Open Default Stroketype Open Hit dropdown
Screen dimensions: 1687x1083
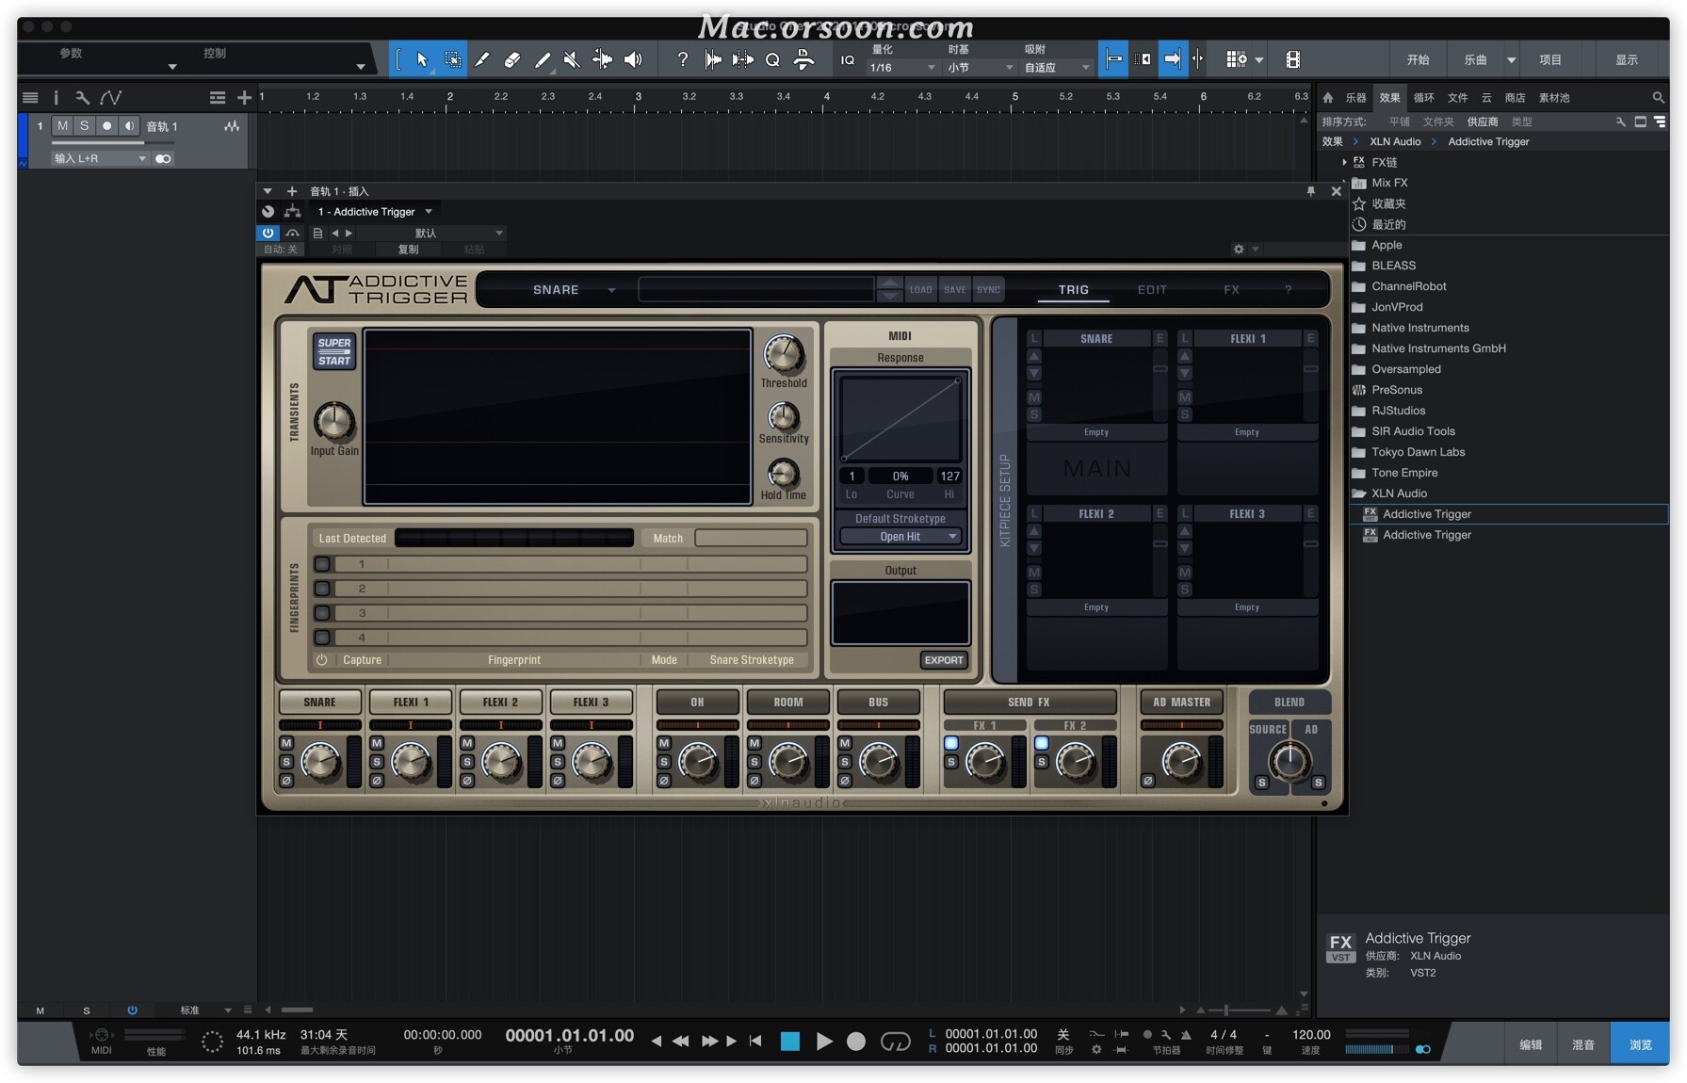tap(900, 537)
